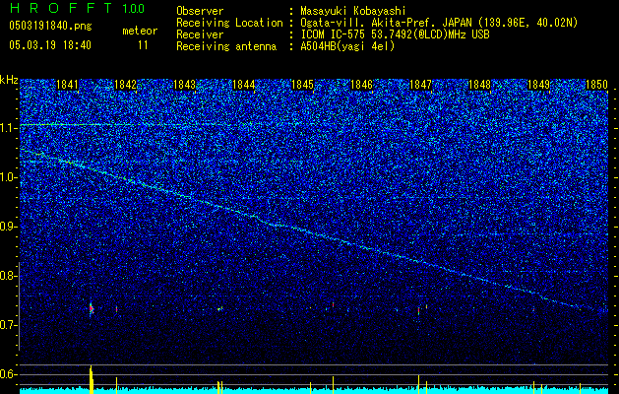The image size is (619, 394).
Task: Click the 1842 time marker
Action: click(x=126, y=85)
